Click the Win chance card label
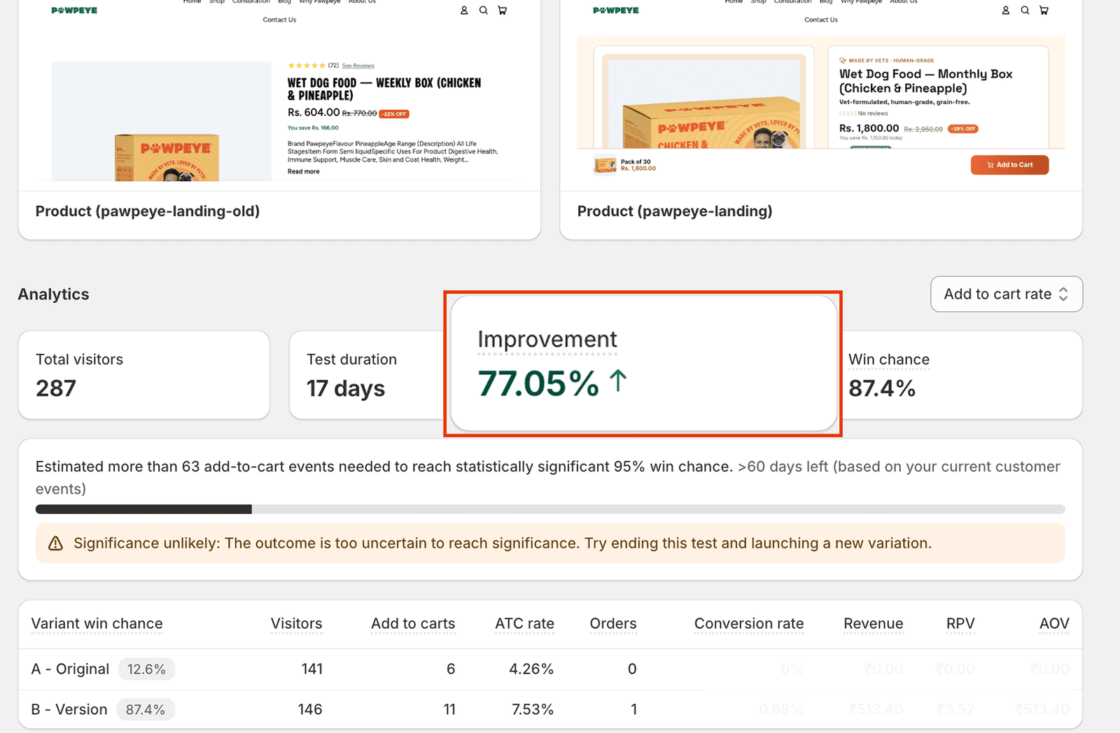This screenshot has height=733, width=1120. click(889, 360)
